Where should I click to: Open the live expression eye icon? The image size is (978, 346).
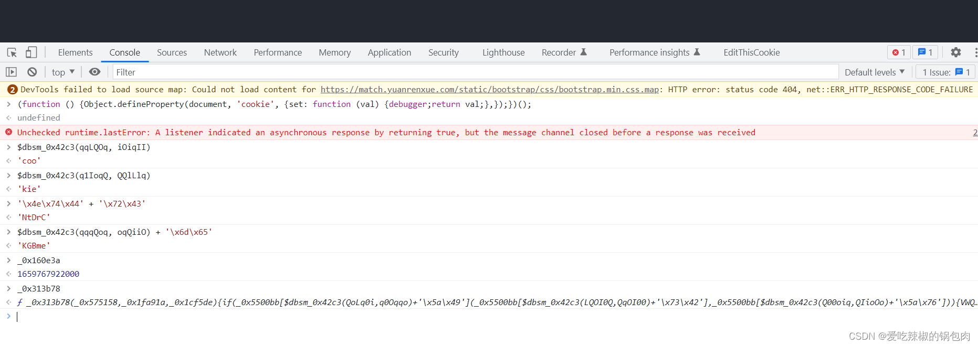click(94, 72)
